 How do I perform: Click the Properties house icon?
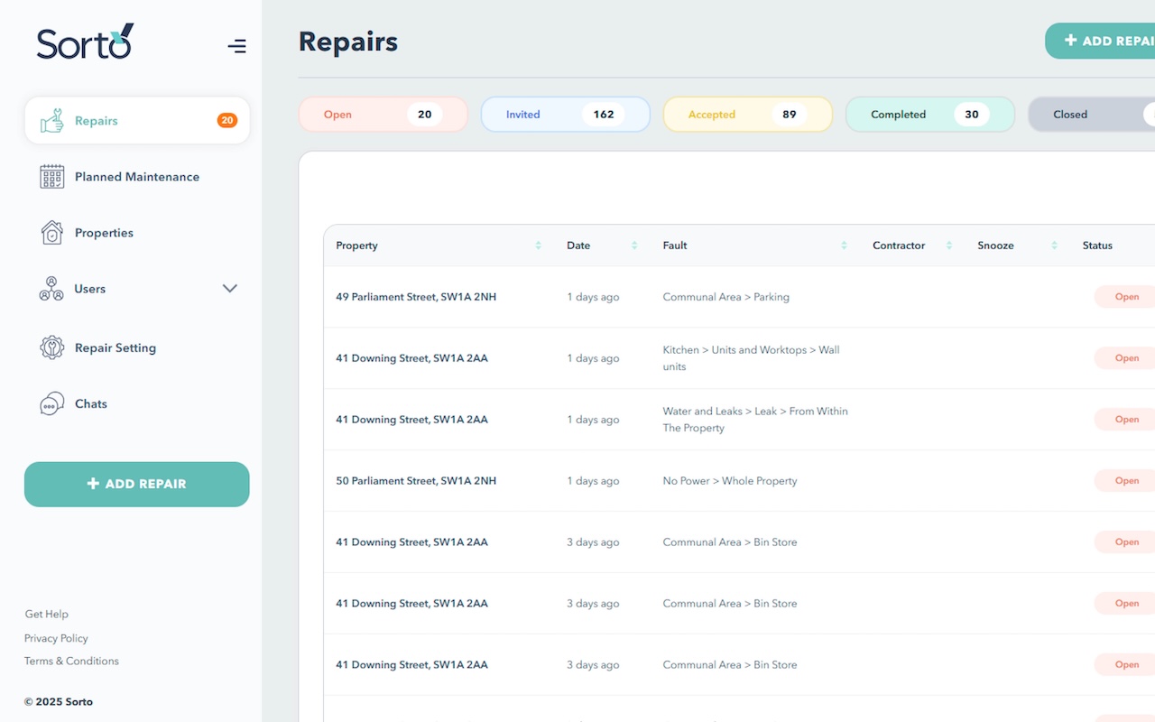click(x=52, y=233)
